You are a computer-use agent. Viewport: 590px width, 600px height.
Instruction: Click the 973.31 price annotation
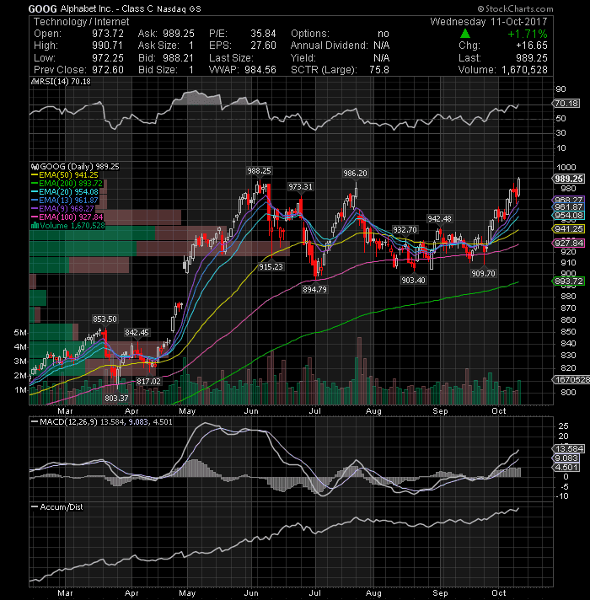click(x=300, y=187)
